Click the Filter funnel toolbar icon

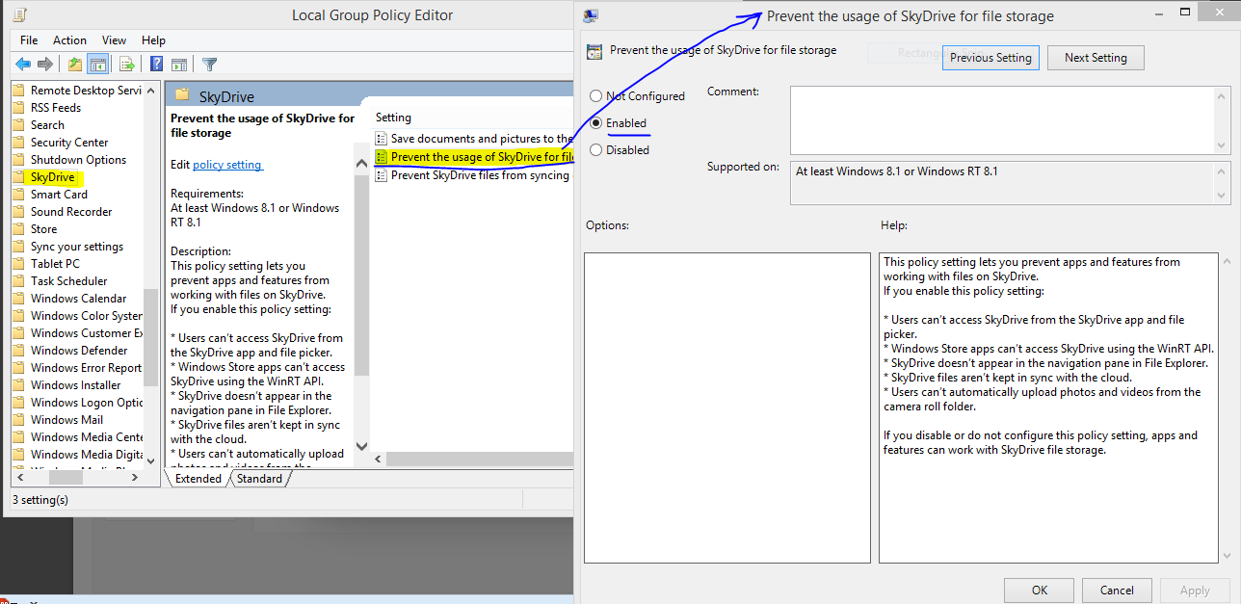tap(209, 65)
